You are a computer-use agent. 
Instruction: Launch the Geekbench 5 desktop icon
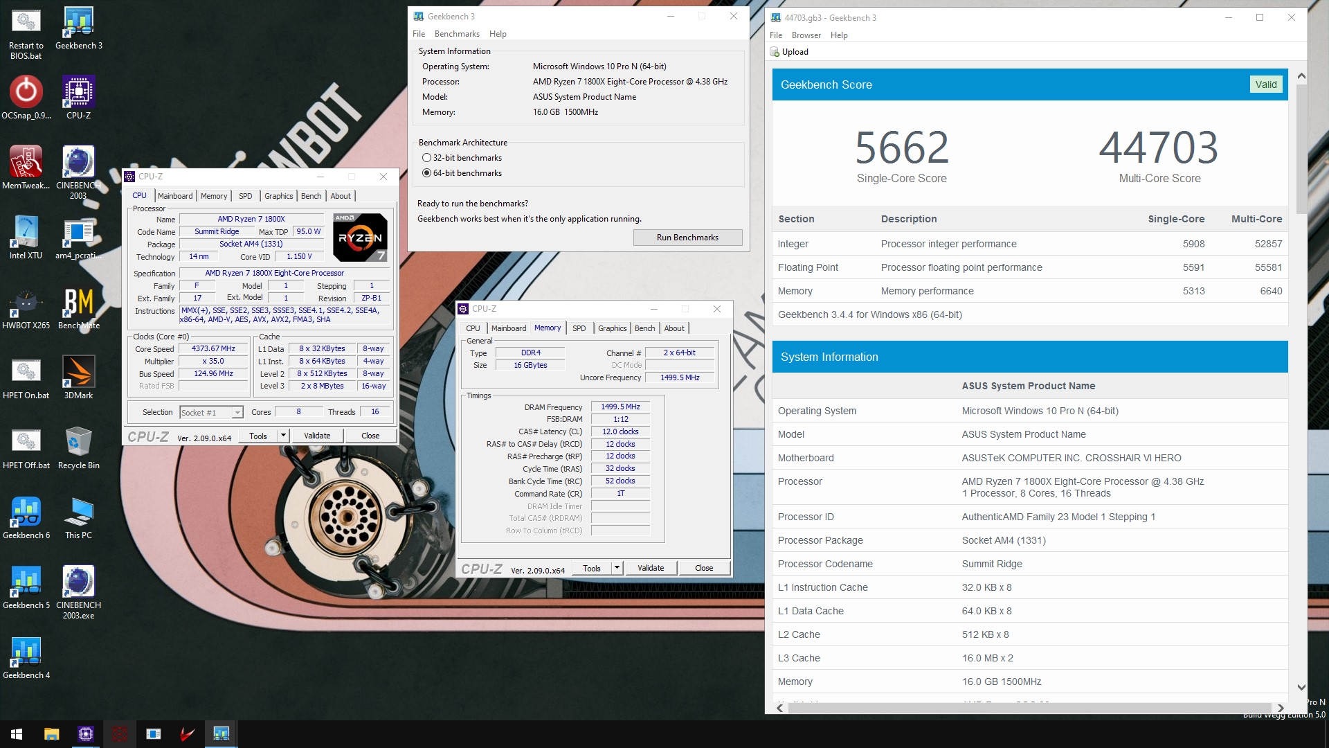coord(26,587)
